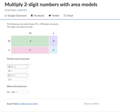Select purple rectangle B in area model

53,41
